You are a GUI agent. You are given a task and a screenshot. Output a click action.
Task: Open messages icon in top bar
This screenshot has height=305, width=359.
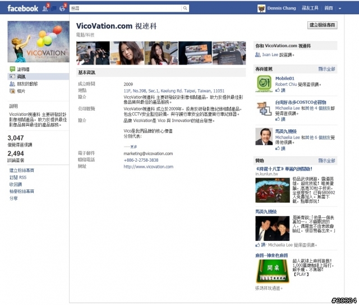[54, 9]
